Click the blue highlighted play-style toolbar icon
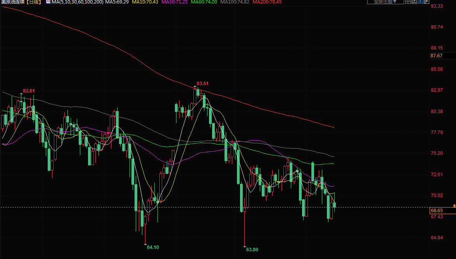The height and width of the screenshot is (259, 456). [420, 2]
